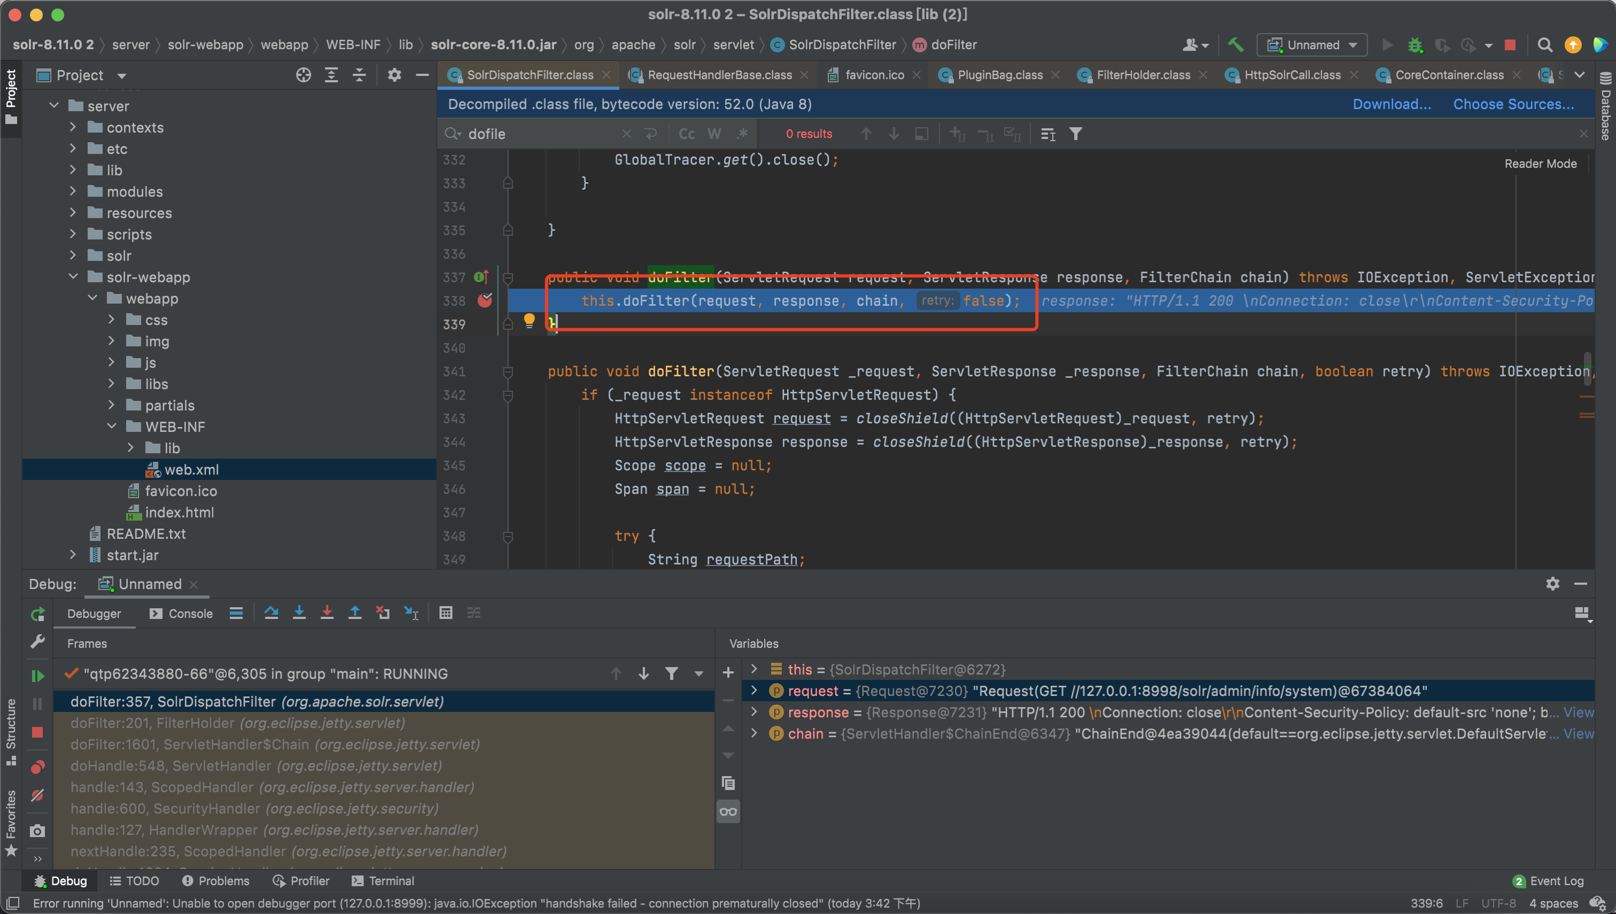The height and width of the screenshot is (914, 1616).
Task: Click the Debug bug icon in top toolbar
Action: pyautogui.click(x=1415, y=44)
